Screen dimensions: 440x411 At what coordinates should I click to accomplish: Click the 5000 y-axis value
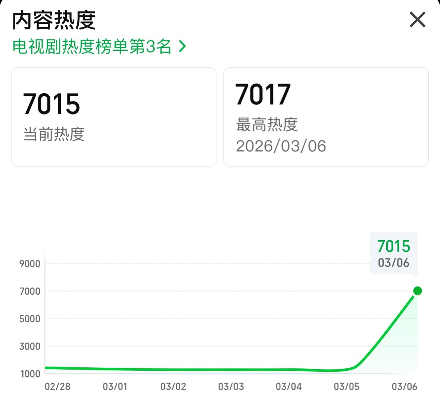[x=30, y=319]
